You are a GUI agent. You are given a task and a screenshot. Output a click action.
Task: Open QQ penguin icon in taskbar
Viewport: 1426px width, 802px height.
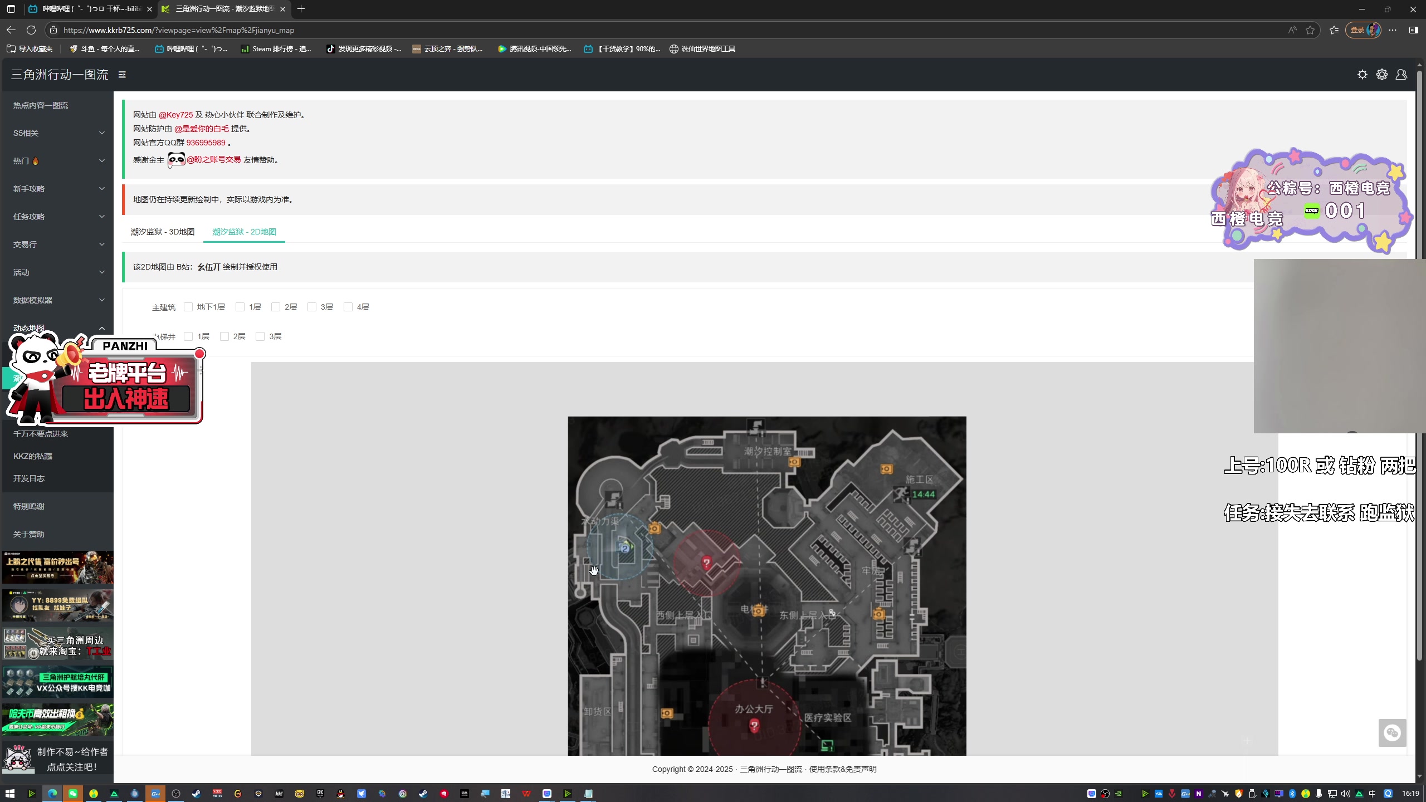pos(341,794)
